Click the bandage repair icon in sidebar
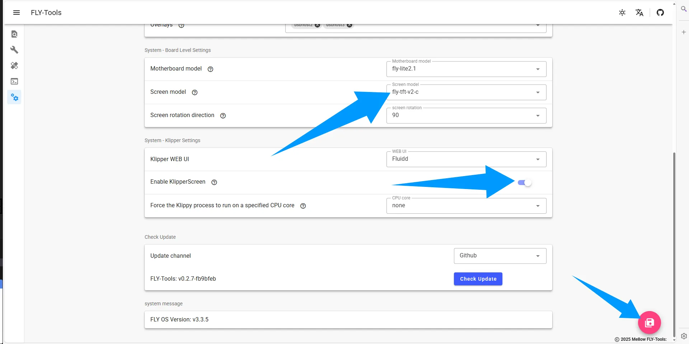Viewport: 689px width, 344px height. click(x=14, y=66)
